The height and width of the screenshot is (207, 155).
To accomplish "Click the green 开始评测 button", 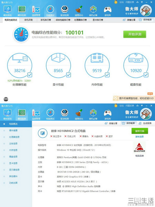I will [135, 34].
